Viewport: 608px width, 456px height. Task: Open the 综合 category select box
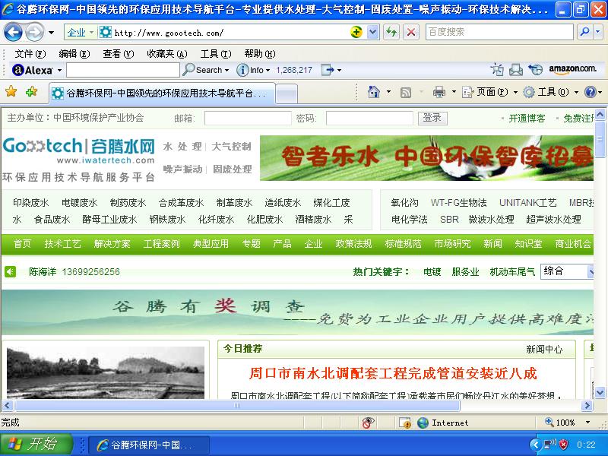(567, 271)
